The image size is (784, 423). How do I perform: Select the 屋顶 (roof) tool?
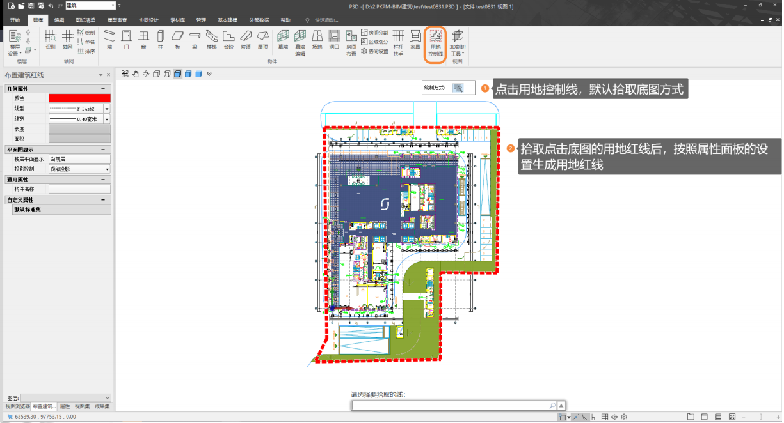click(x=262, y=40)
